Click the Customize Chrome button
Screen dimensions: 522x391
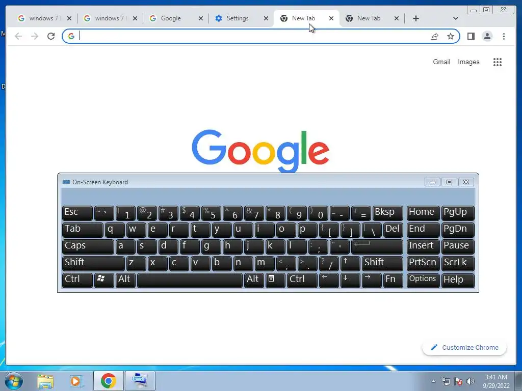coord(464,347)
